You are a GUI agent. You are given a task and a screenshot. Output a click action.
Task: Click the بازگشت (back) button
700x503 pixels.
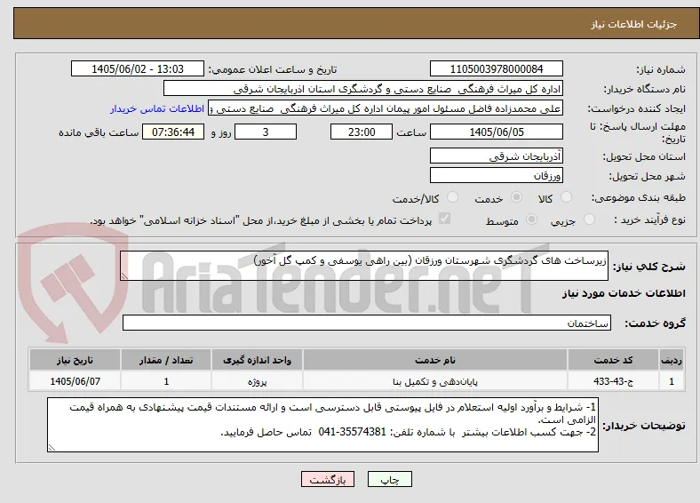tap(328, 479)
